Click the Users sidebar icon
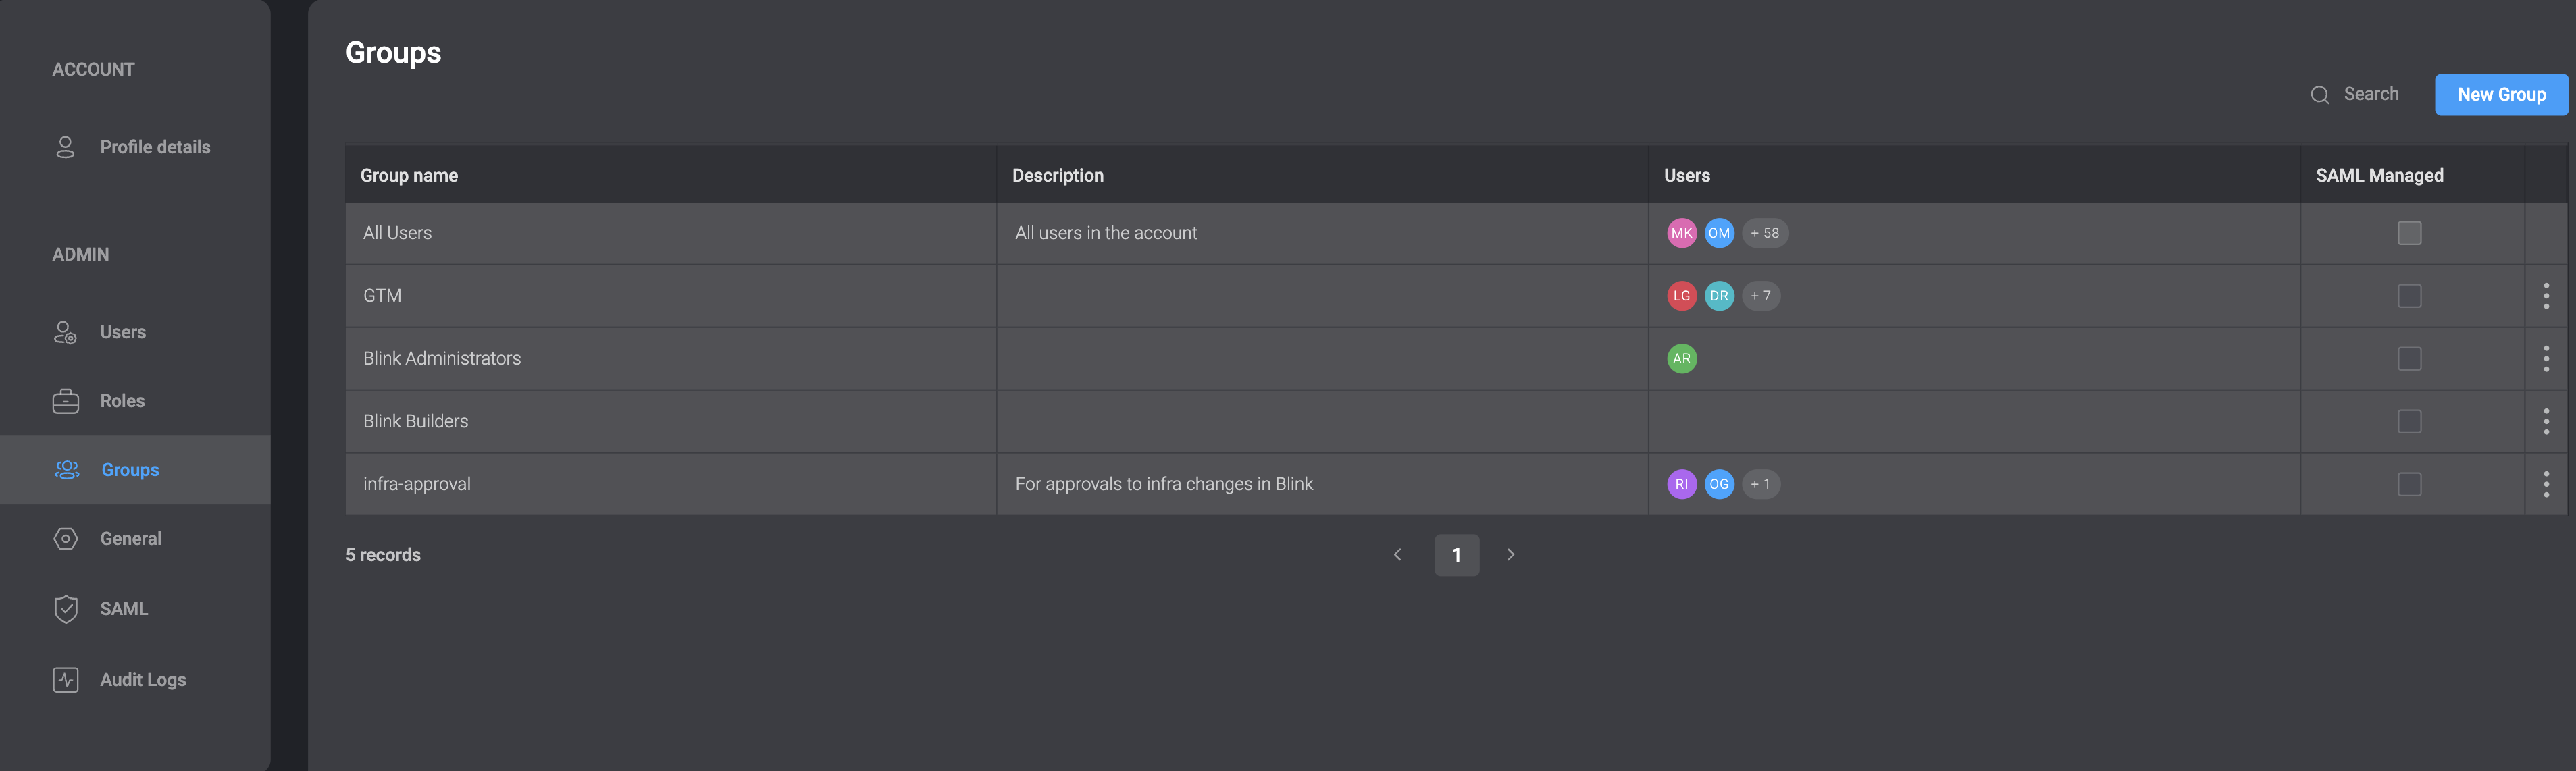2576x771 pixels. coord(66,332)
